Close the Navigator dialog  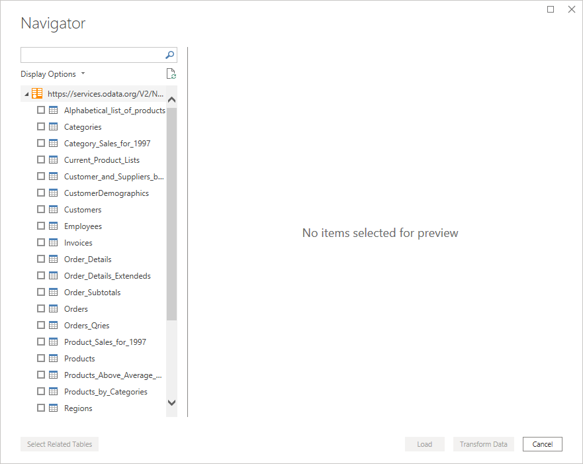[x=572, y=9]
